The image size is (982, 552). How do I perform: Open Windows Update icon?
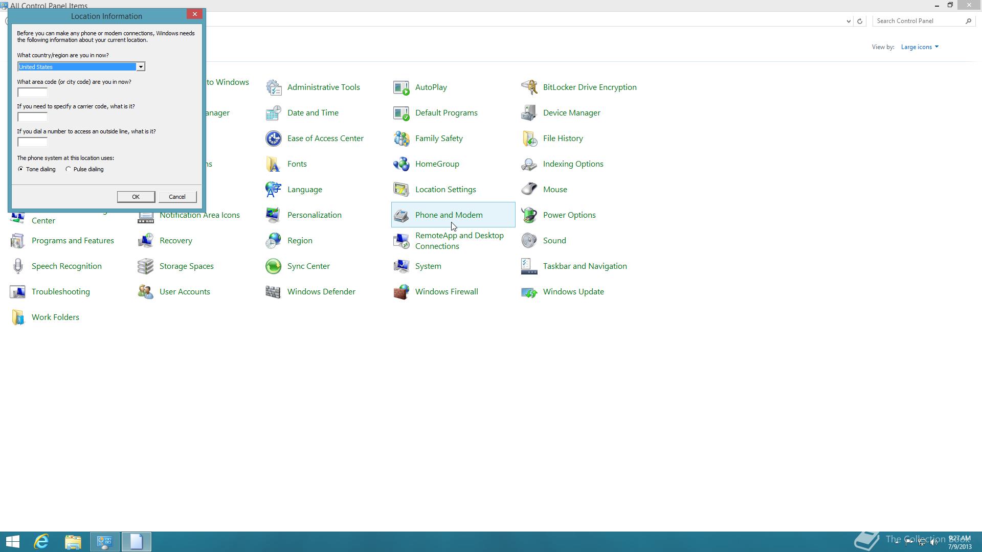point(529,292)
